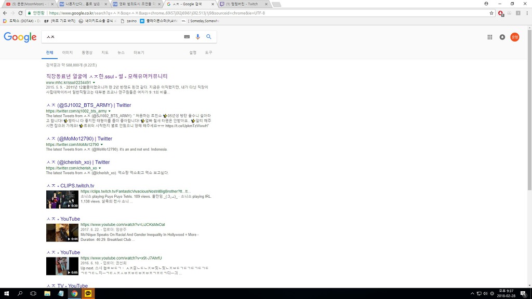
Task: Open the Google apps grid
Action: 489,37
